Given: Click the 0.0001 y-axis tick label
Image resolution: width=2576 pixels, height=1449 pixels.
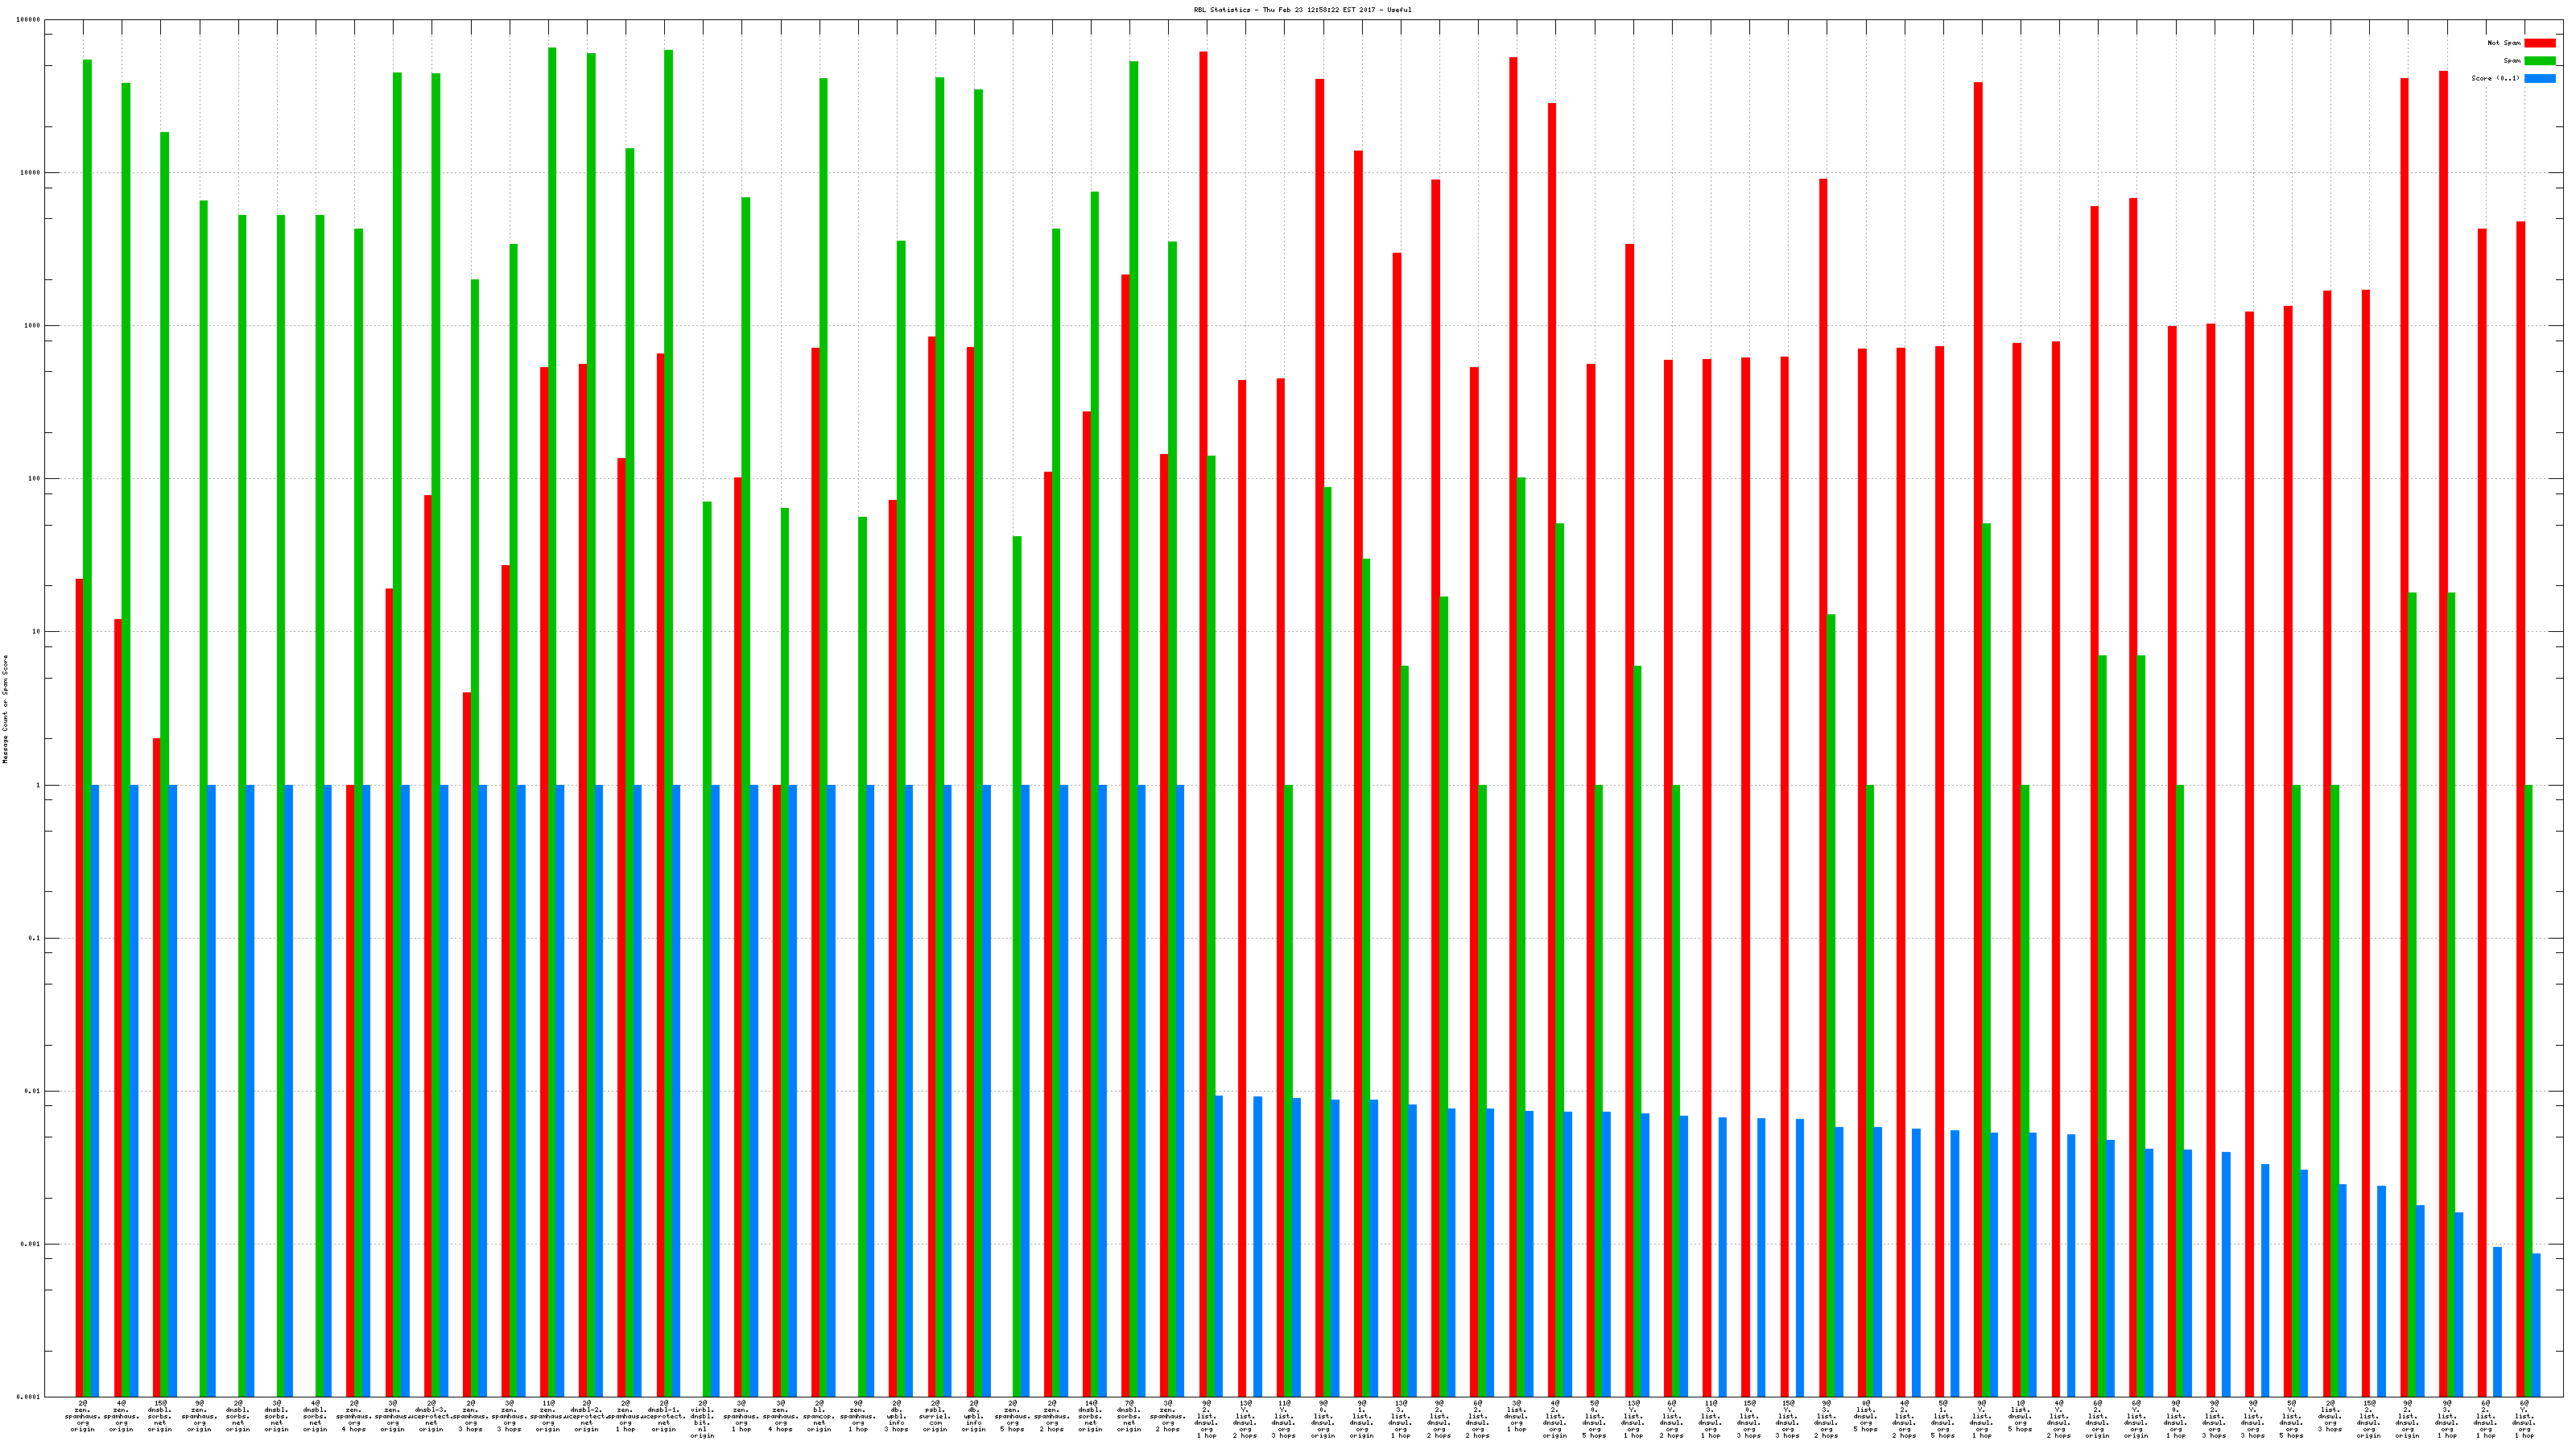Looking at the screenshot, I should tap(29, 1397).
